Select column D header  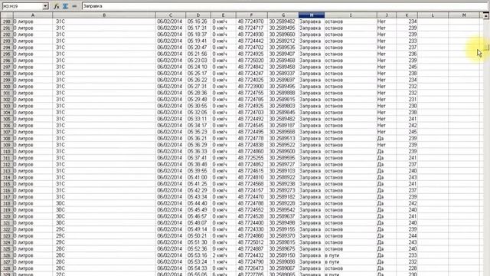point(198,15)
